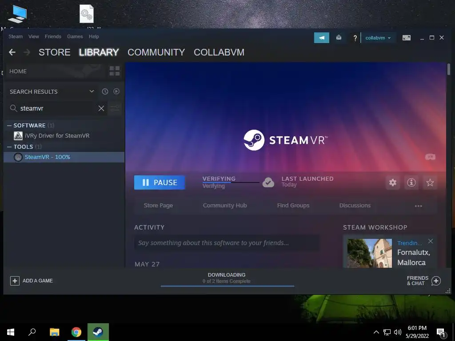The width and height of the screenshot is (455, 341).
Task: Open the collabvm account dropdown
Action: click(378, 38)
